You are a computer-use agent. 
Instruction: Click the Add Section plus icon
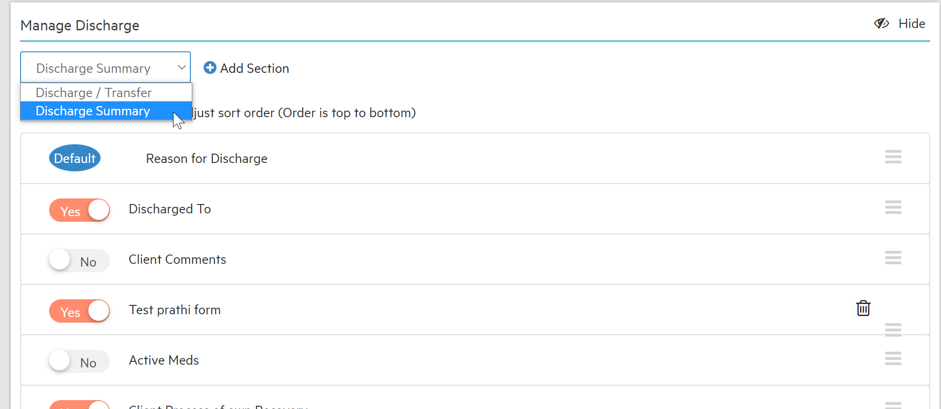(210, 68)
